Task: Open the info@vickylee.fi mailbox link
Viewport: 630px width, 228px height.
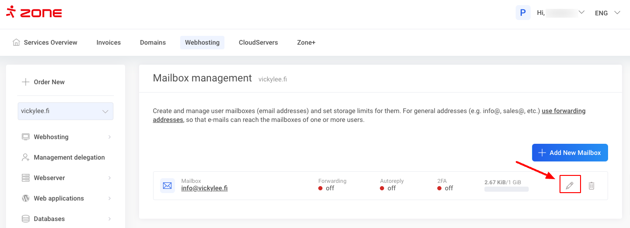Action: click(x=204, y=188)
